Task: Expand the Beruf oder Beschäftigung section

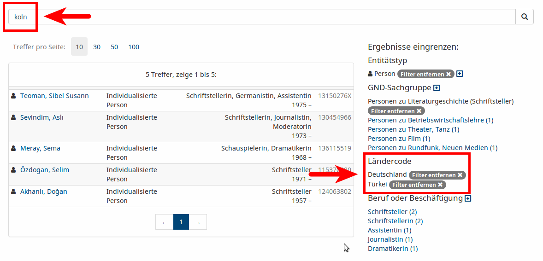Action: coord(468,198)
